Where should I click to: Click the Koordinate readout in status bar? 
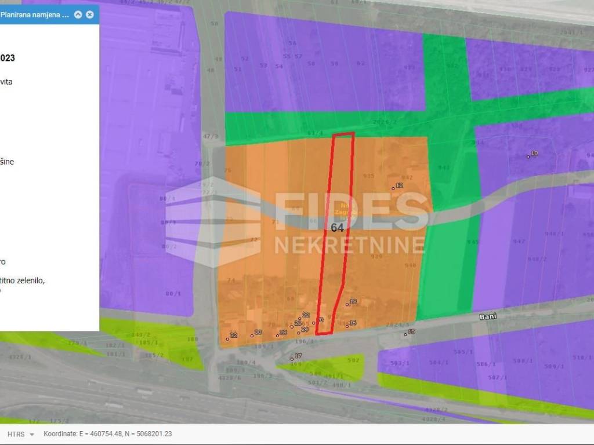pyautogui.click(x=108, y=434)
